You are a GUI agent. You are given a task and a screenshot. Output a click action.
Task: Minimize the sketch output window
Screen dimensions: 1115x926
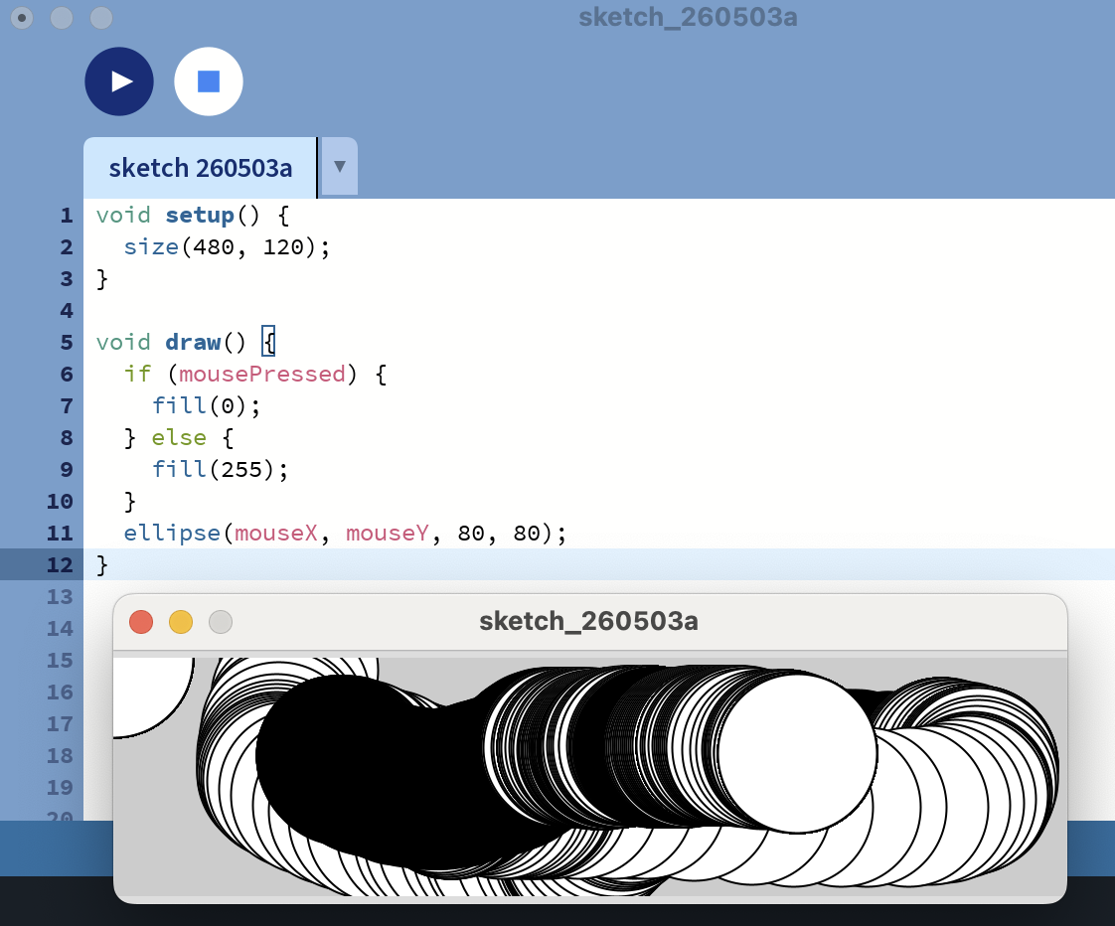pyautogui.click(x=181, y=622)
